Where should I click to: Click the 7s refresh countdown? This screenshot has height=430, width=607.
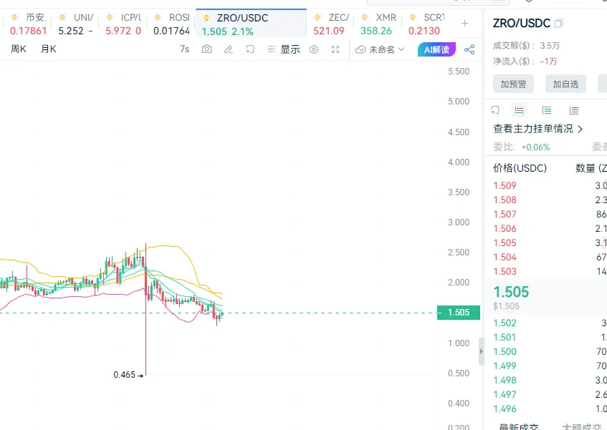coord(185,49)
